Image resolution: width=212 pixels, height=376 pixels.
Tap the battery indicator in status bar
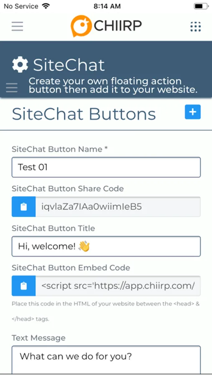click(202, 6)
